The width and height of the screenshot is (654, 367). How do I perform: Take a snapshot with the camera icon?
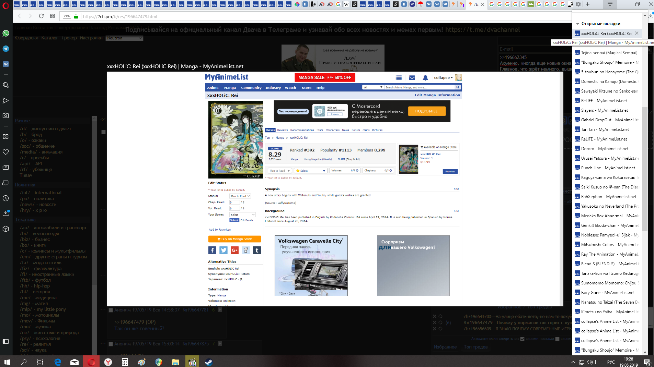(x=5, y=115)
